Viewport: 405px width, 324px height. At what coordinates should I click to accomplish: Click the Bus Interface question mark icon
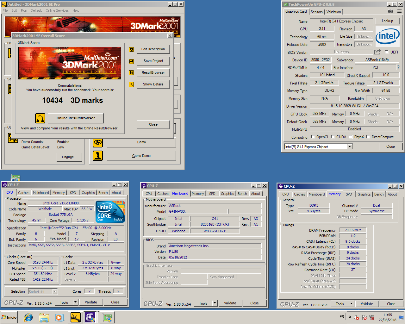pos(398,67)
